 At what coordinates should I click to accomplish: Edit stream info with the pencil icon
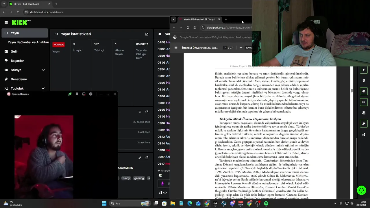click(x=140, y=158)
